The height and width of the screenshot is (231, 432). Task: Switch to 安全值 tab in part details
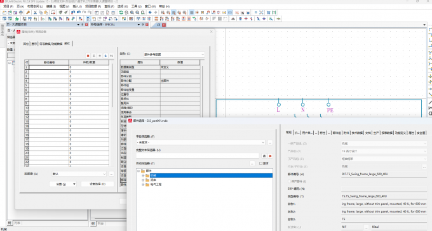[x=421, y=133]
